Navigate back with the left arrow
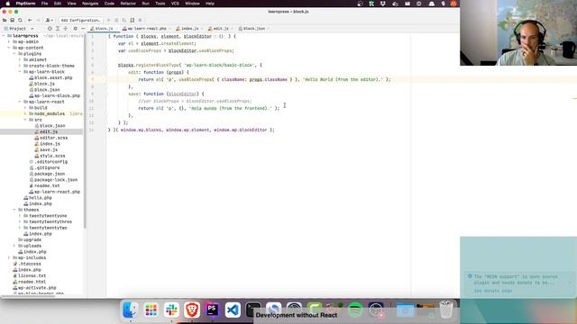This screenshot has height=324, width=577. click(x=30, y=20)
